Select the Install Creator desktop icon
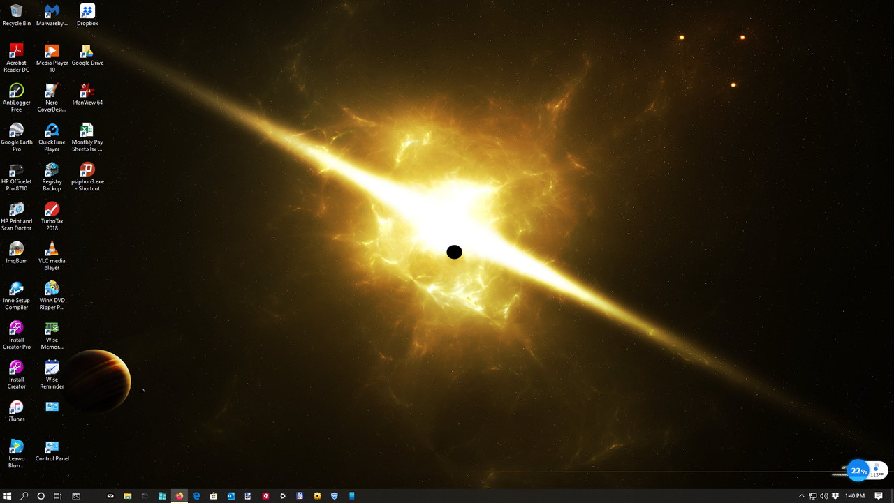 pyautogui.click(x=17, y=375)
